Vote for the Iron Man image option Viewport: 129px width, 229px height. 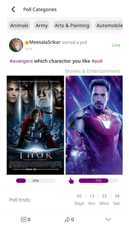(x=94, y=125)
